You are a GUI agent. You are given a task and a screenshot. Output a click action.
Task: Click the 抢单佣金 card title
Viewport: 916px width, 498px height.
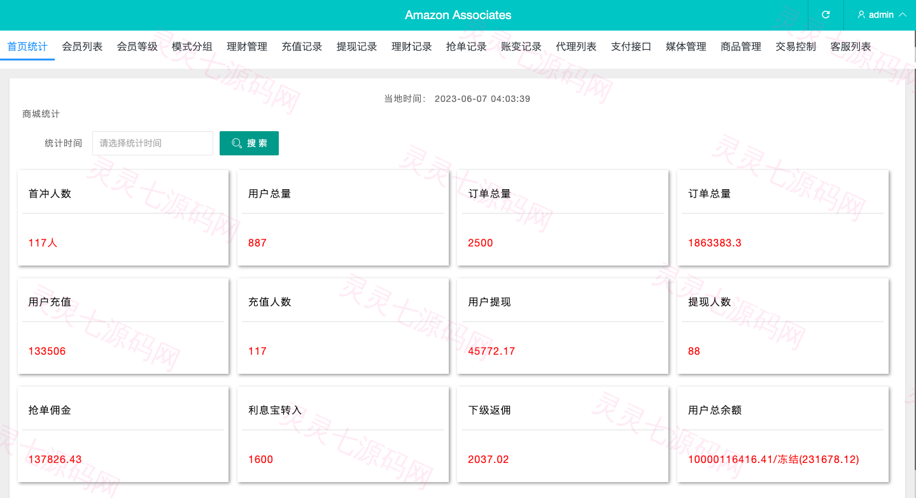[x=50, y=410]
